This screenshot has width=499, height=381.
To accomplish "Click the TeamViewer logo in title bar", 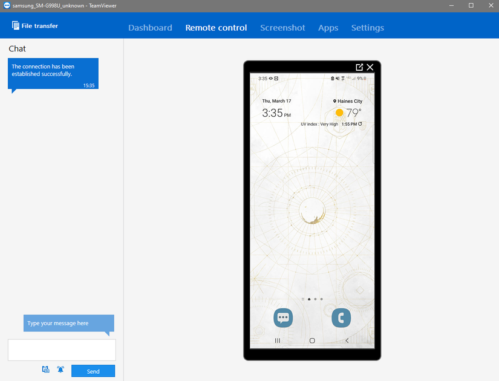I will point(7,5).
